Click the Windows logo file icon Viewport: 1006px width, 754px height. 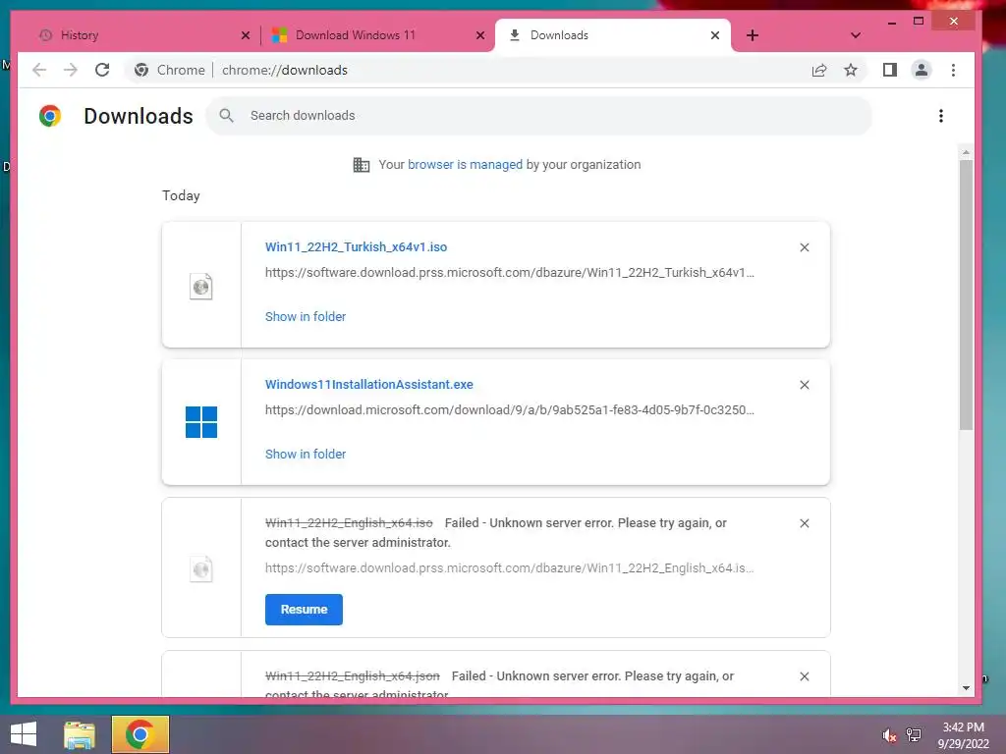[x=201, y=422]
